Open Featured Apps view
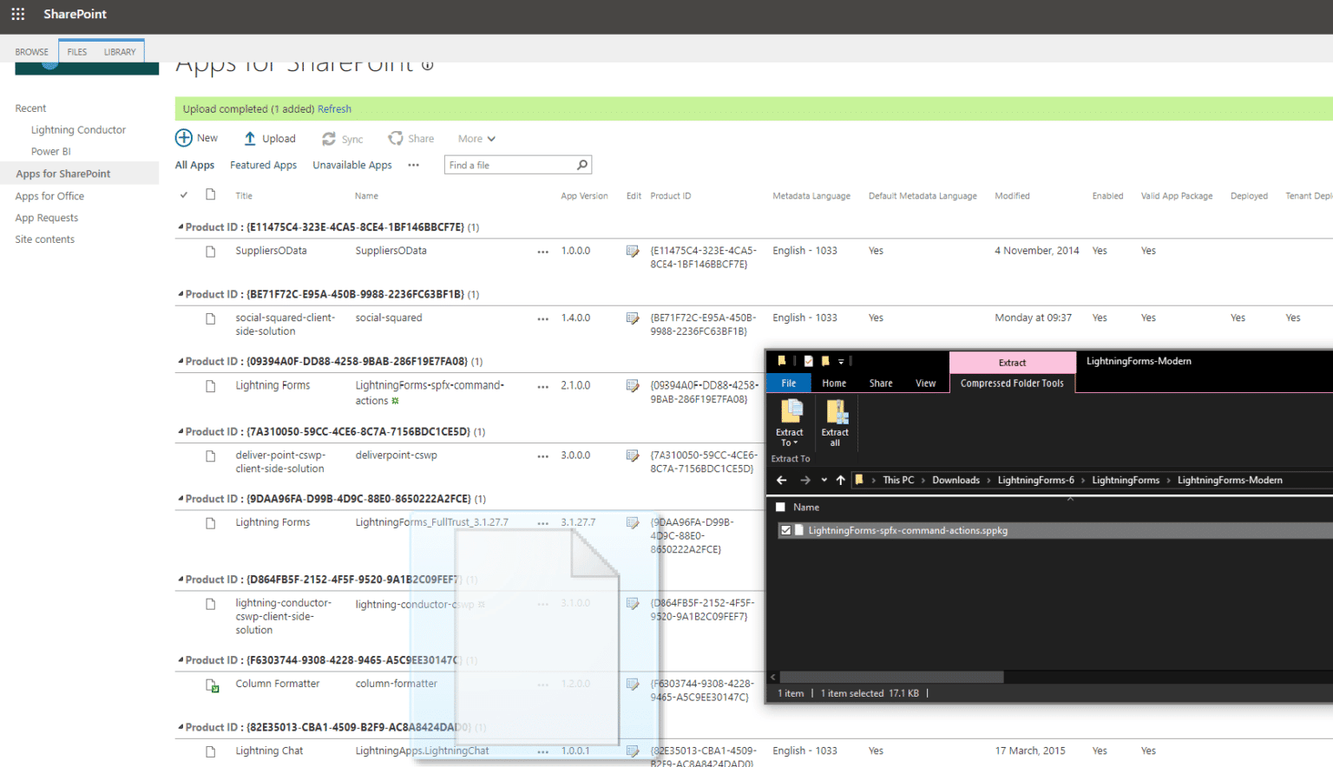This screenshot has height=767, width=1333. coord(263,165)
